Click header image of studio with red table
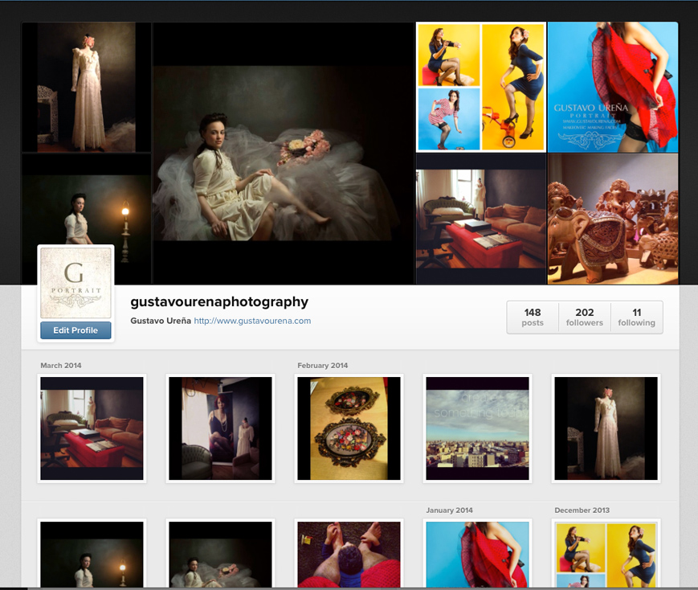 481,219
